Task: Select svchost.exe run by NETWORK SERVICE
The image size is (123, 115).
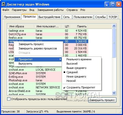Action: pyautogui.click(x=35, y=87)
